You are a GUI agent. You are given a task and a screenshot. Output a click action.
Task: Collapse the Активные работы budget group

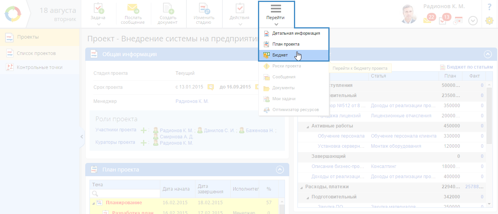tap(307, 126)
